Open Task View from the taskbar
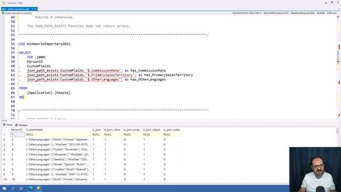 21,188
